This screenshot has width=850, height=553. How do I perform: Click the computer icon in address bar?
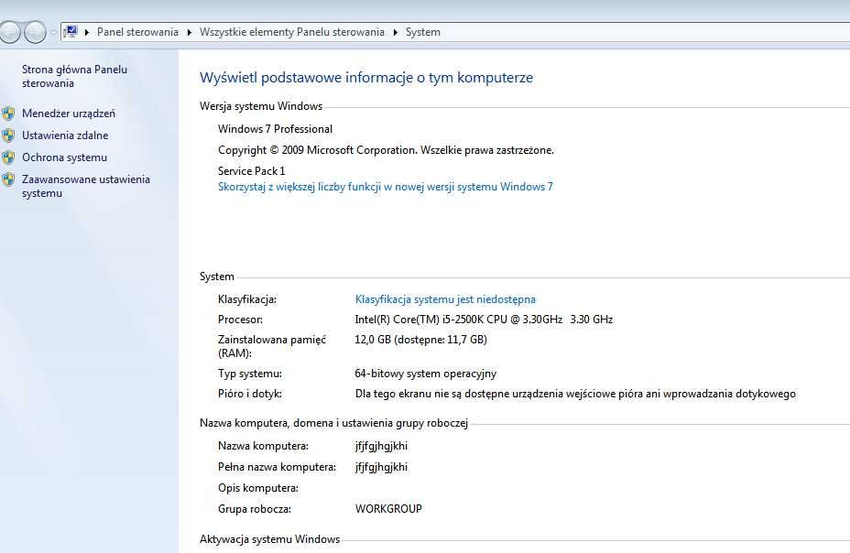click(x=71, y=31)
